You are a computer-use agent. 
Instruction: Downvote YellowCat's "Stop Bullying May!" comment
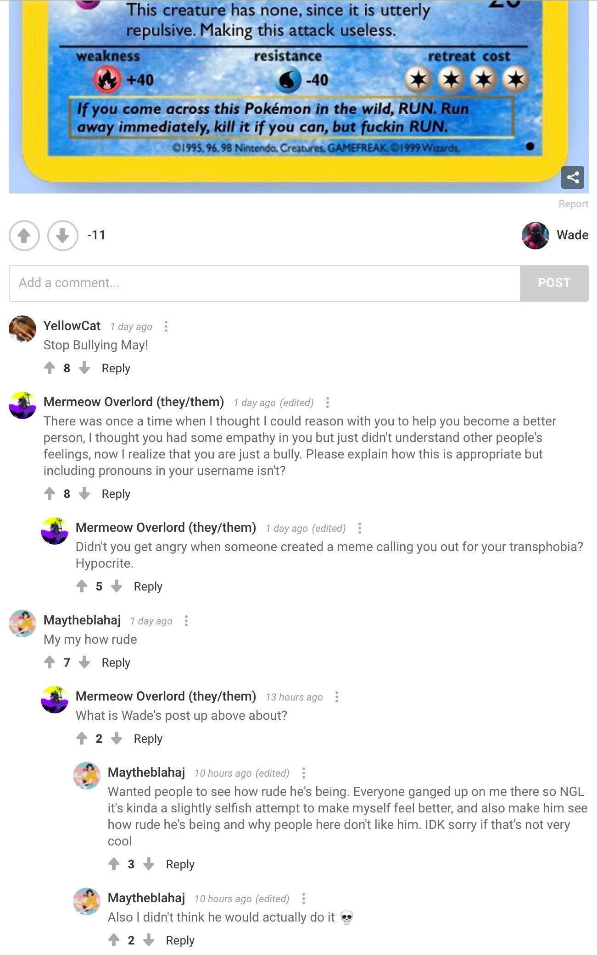[84, 368]
